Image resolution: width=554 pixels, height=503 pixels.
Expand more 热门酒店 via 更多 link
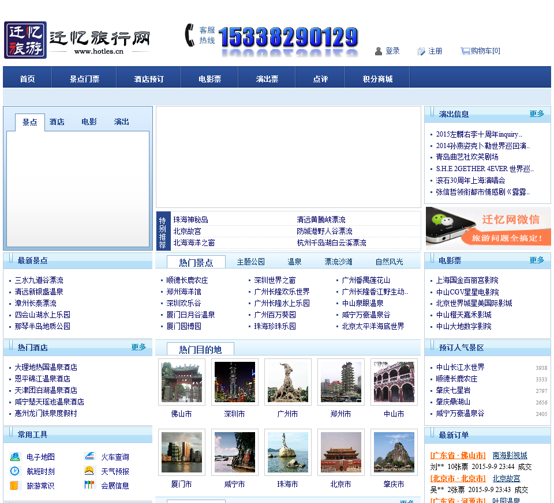pyautogui.click(x=138, y=347)
